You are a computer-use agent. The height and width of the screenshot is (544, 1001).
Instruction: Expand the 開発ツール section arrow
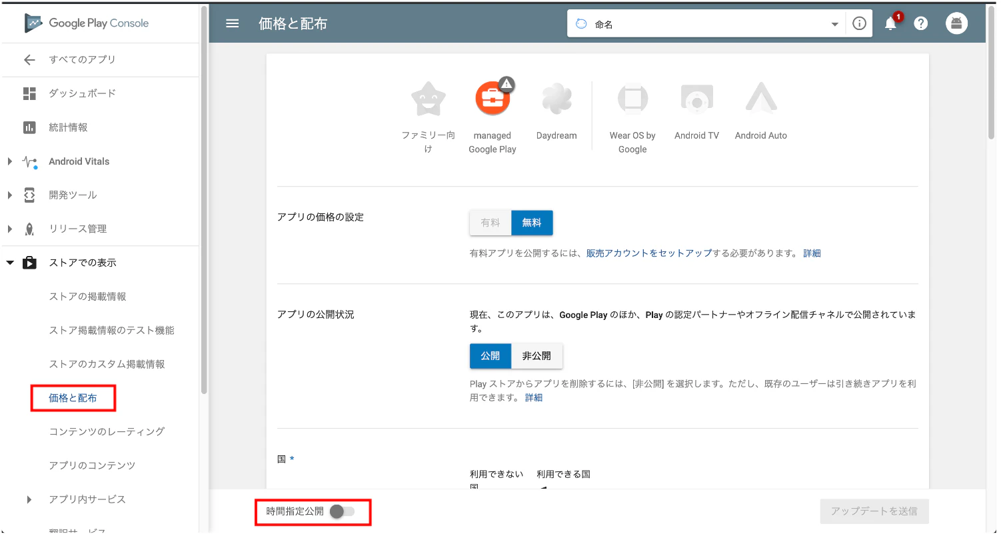click(10, 195)
